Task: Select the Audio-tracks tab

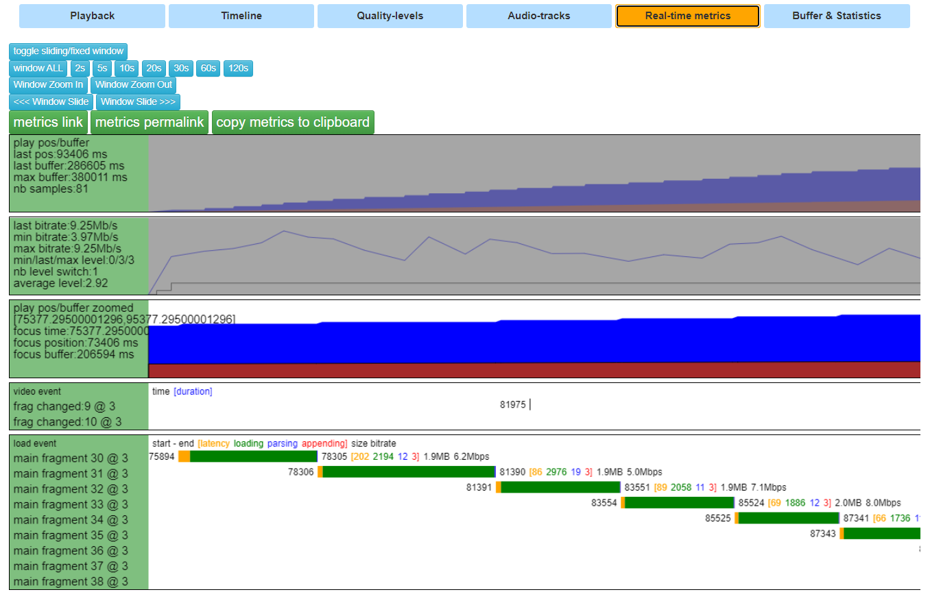Action: click(x=538, y=16)
